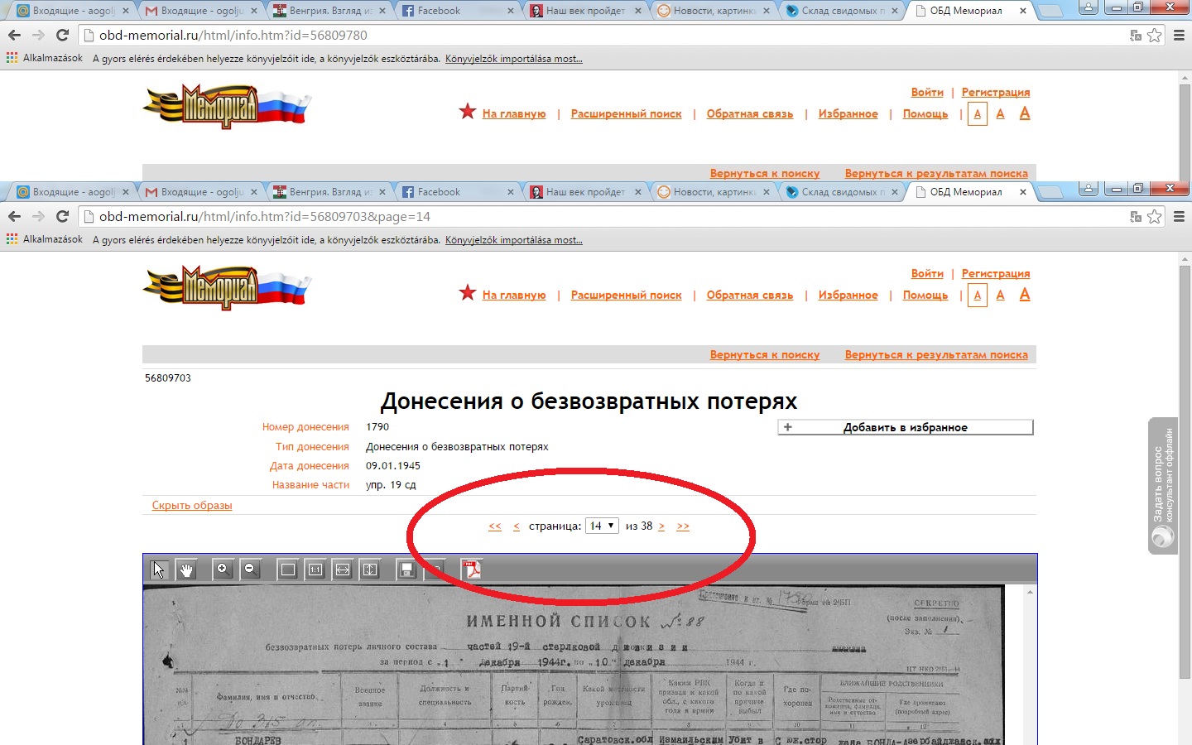Click the Мемориал logo in upper window
1192x745 pixels.
[x=226, y=107]
